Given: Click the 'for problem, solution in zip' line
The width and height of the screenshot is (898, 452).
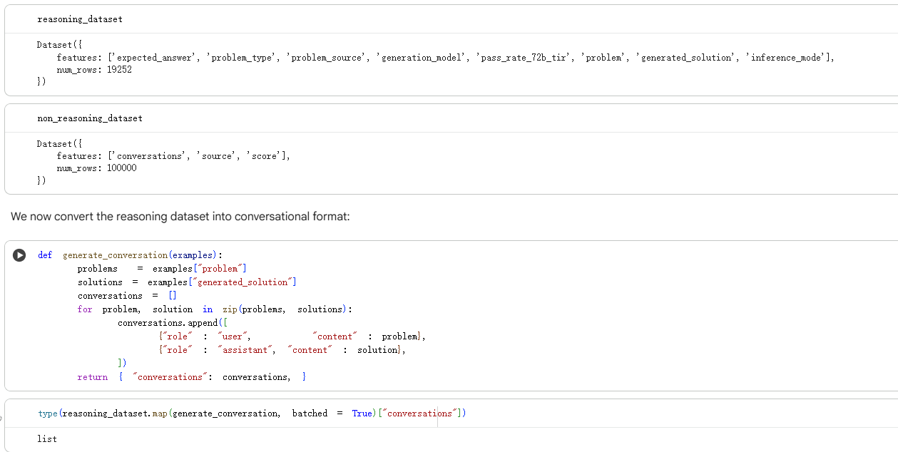Looking at the screenshot, I should coord(215,309).
